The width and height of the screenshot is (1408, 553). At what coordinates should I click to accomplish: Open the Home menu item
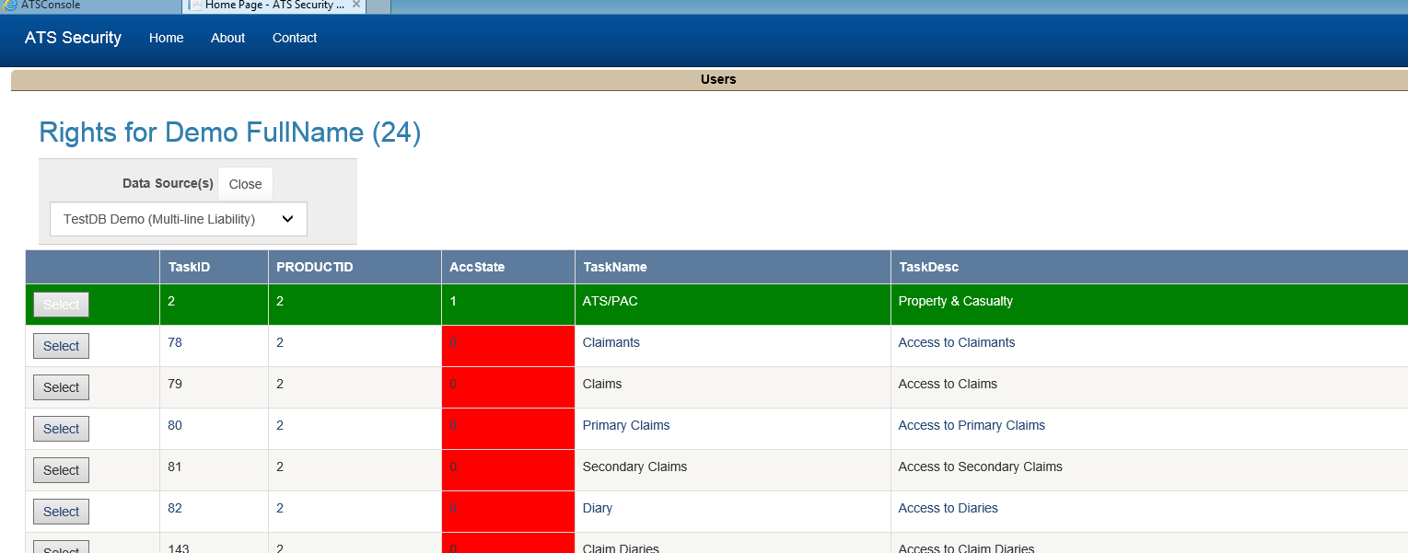[x=166, y=38]
